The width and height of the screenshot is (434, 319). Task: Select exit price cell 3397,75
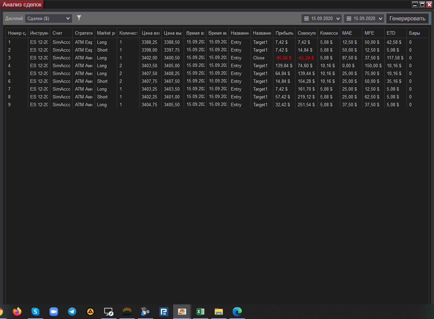tap(173, 50)
